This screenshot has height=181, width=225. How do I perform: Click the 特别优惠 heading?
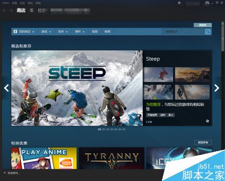[19, 143]
